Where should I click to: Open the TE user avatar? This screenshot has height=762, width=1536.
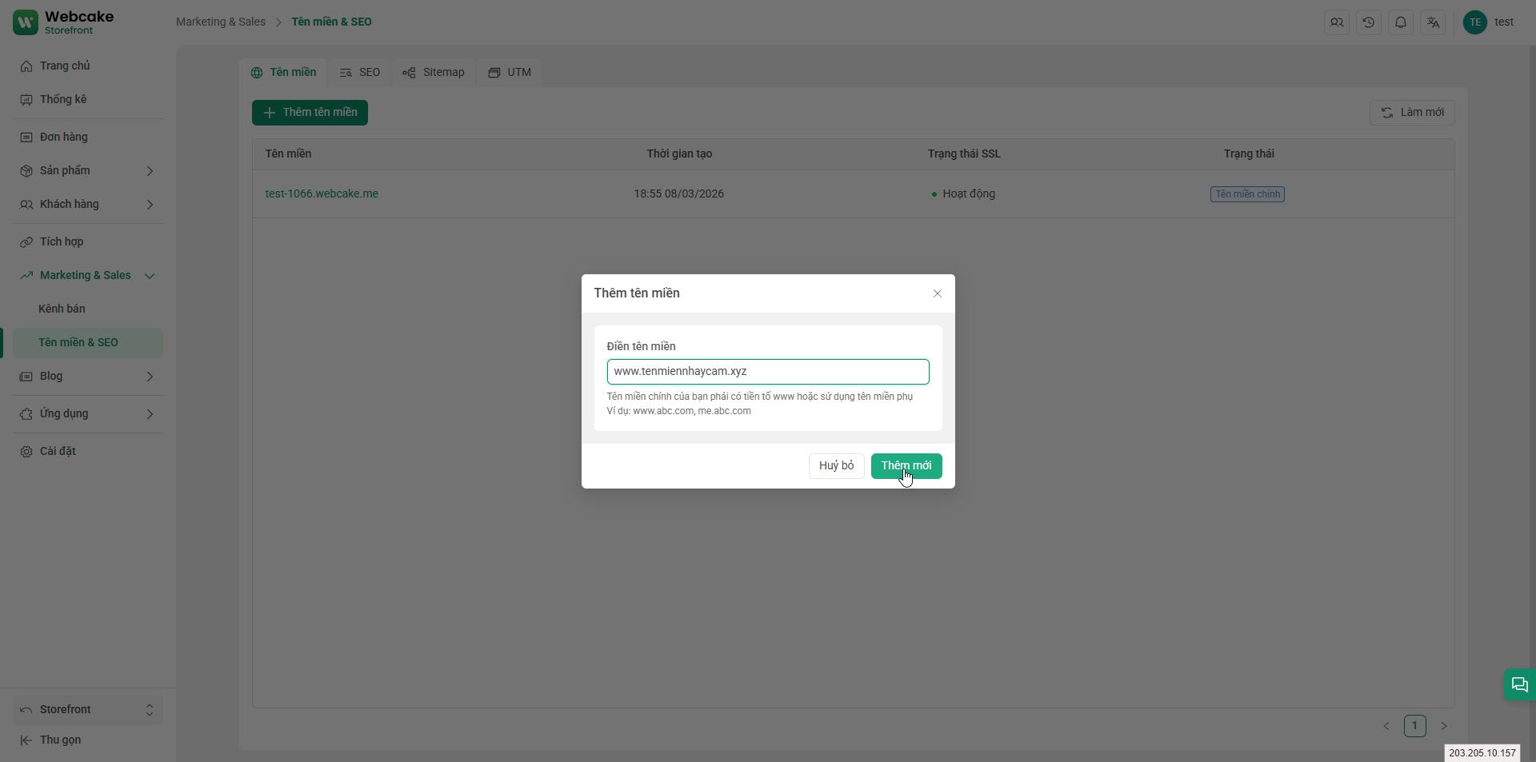click(x=1474, y=22)
